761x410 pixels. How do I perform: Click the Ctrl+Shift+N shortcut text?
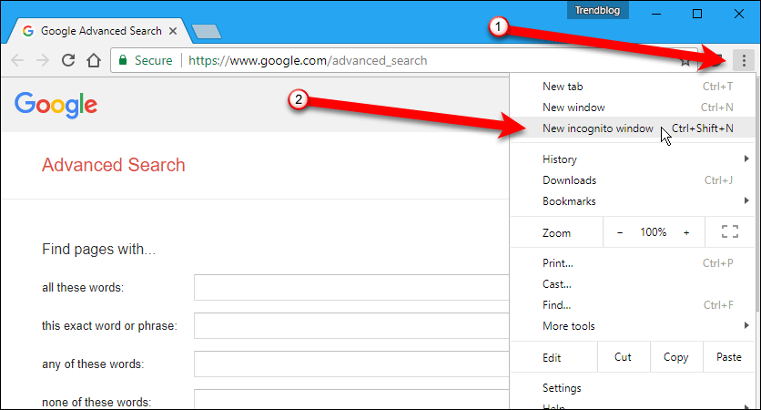point(702,128)
